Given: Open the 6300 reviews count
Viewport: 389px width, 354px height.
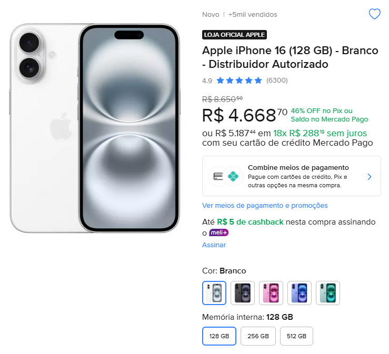Looking at the screenshot, I should tap(277, 80).
